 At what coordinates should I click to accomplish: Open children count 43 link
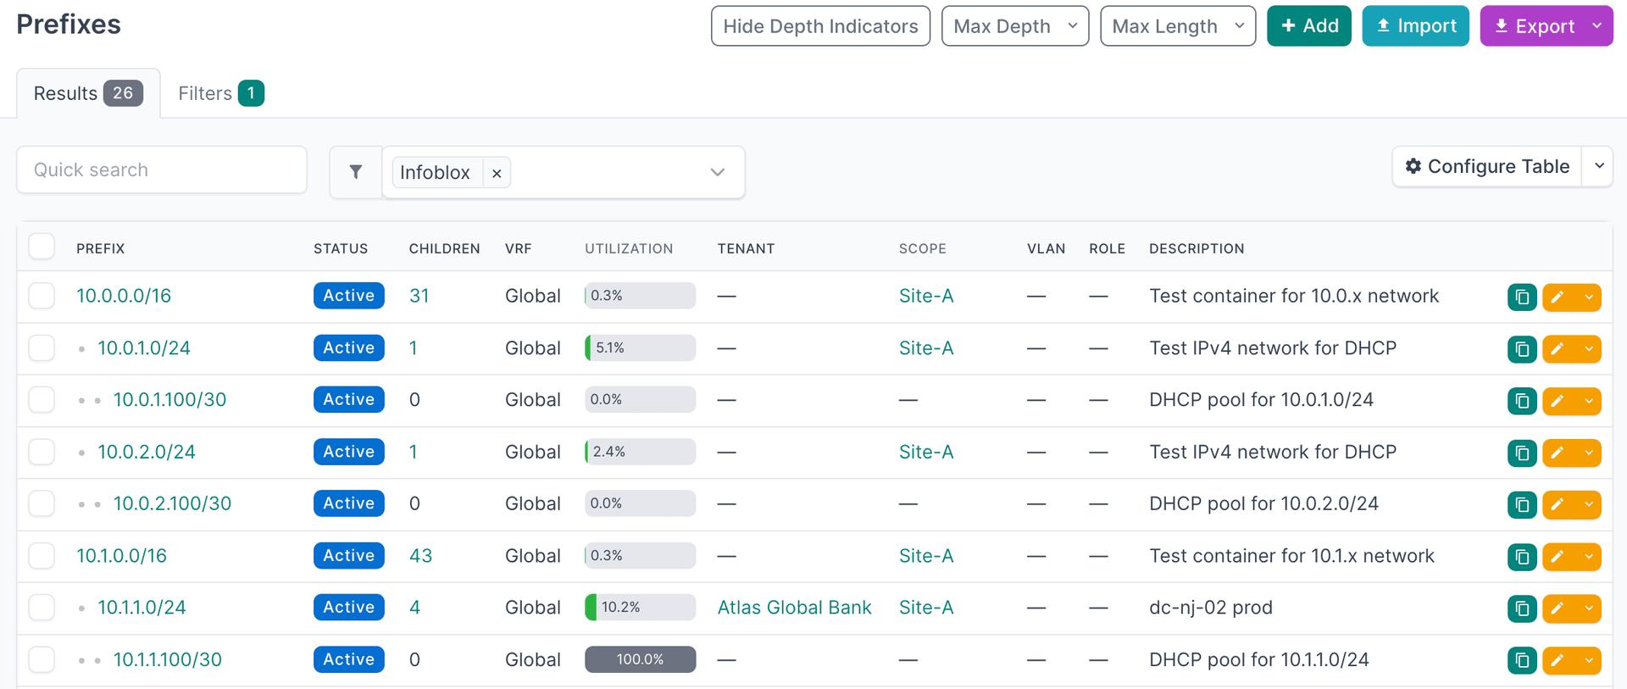point(420,555)
